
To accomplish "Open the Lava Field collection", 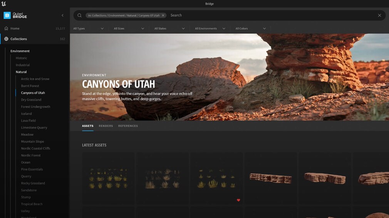I will 28,121.
